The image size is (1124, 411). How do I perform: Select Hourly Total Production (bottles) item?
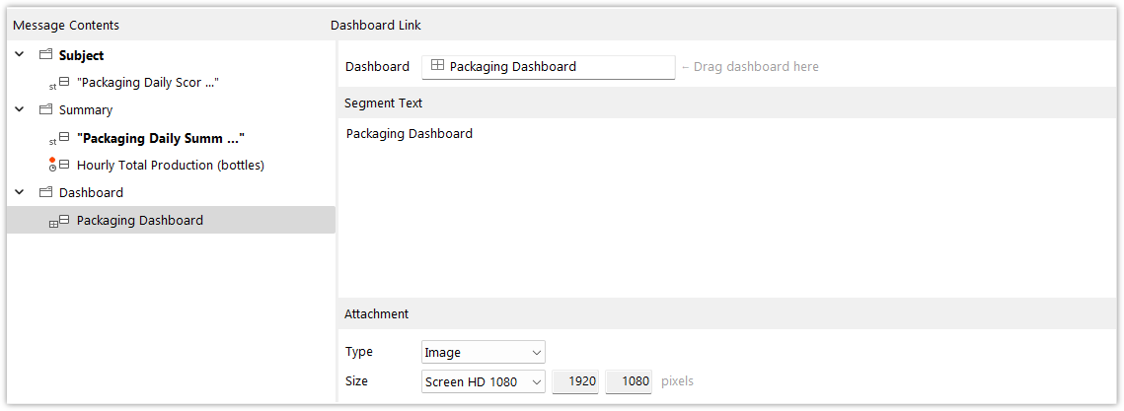tap(171, 166)
